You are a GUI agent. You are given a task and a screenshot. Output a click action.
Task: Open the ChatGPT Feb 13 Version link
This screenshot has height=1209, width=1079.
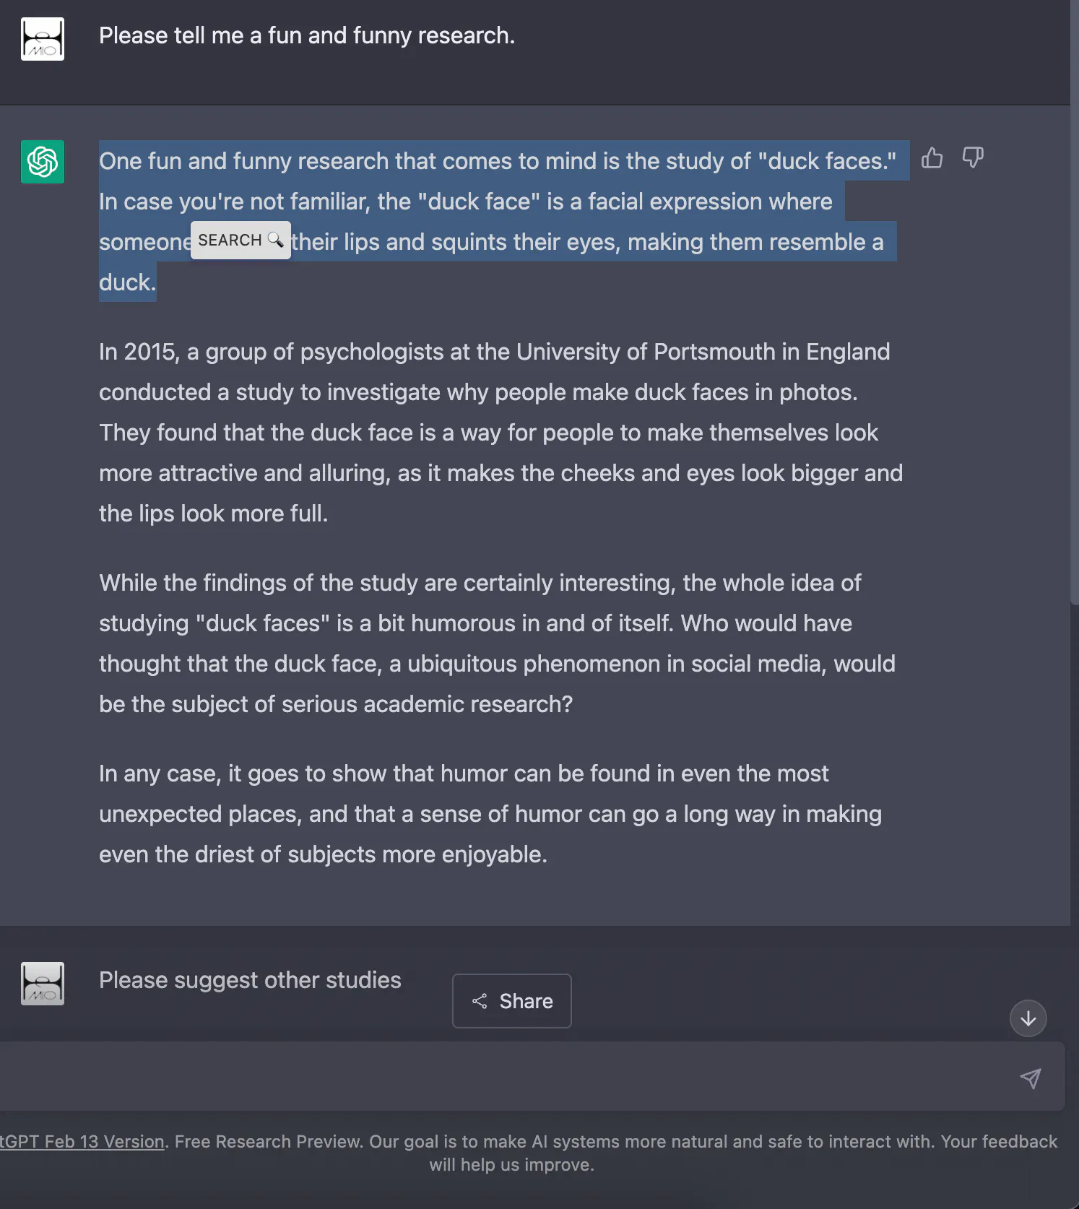pos(82,1142)
